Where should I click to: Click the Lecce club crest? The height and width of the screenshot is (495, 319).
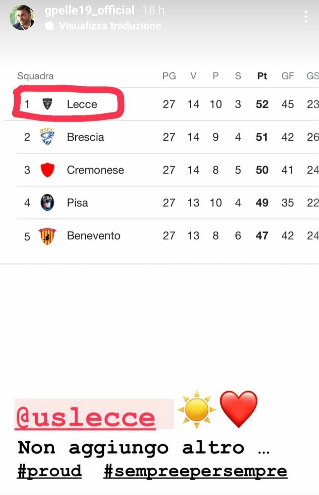47,104
